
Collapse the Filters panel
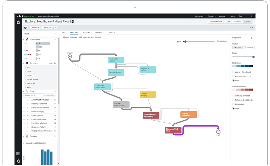pos(56,34)
